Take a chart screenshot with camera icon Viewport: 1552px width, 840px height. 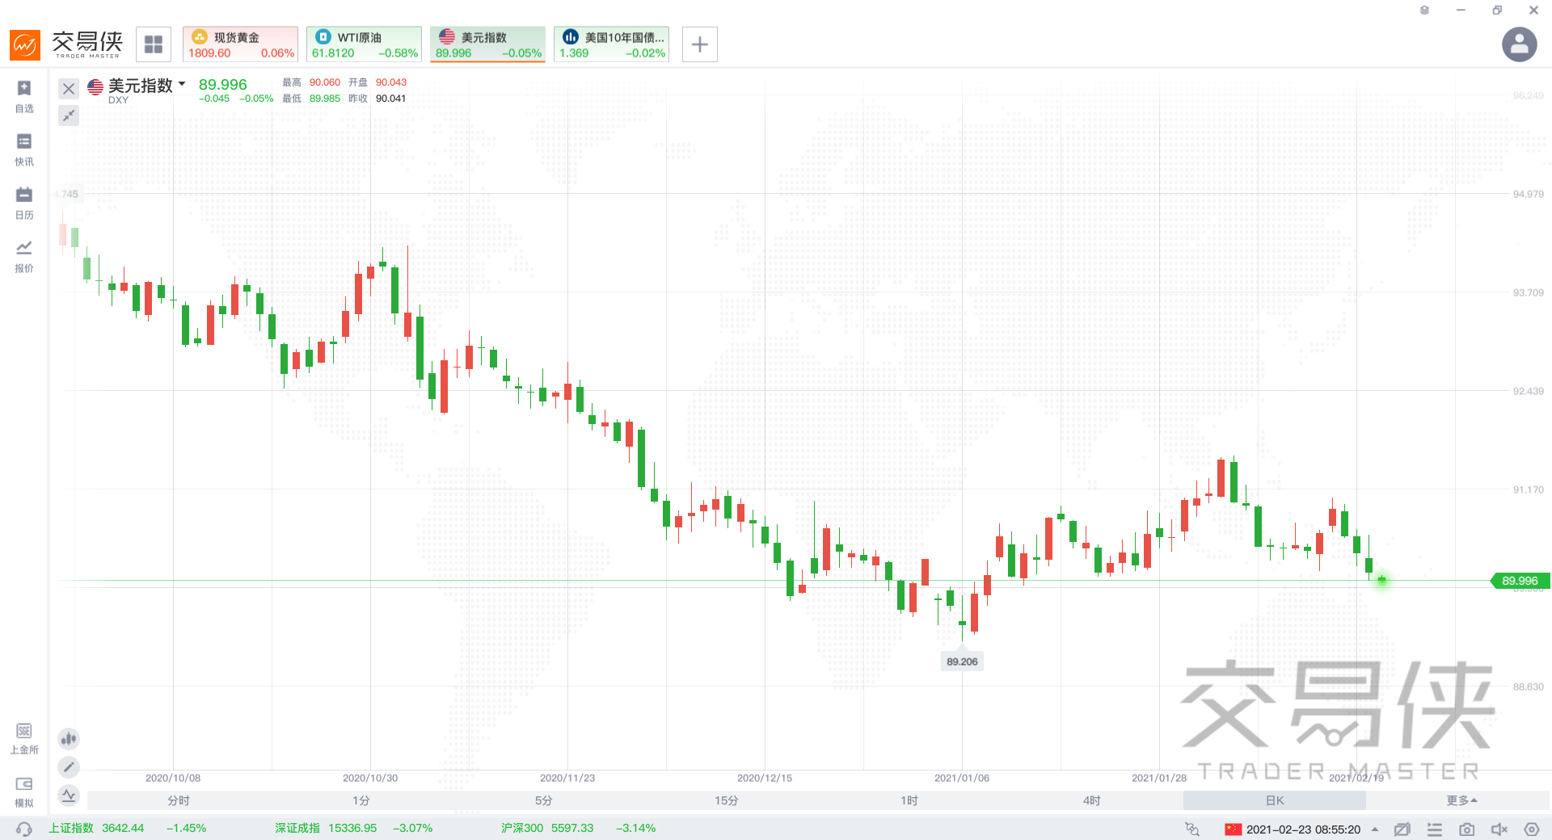(x=1466, y=829)
